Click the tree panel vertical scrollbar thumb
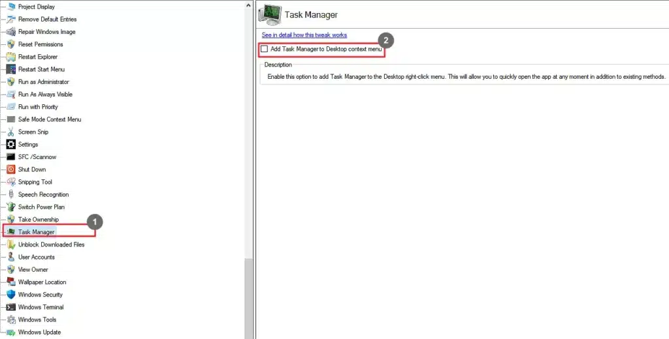 249,299
